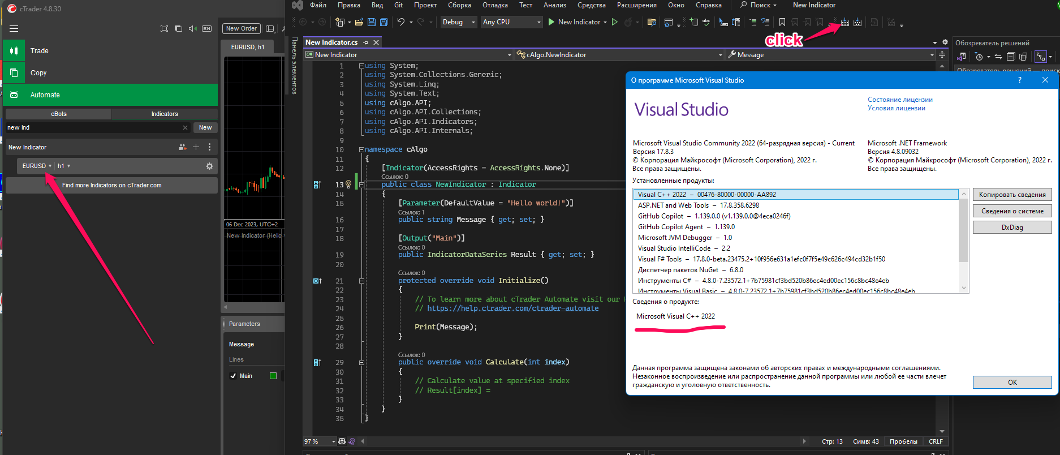Open the Debug configuration dropdown
Image resolution: width=1060 pixels, height=455 pixels.
(459, 22)
